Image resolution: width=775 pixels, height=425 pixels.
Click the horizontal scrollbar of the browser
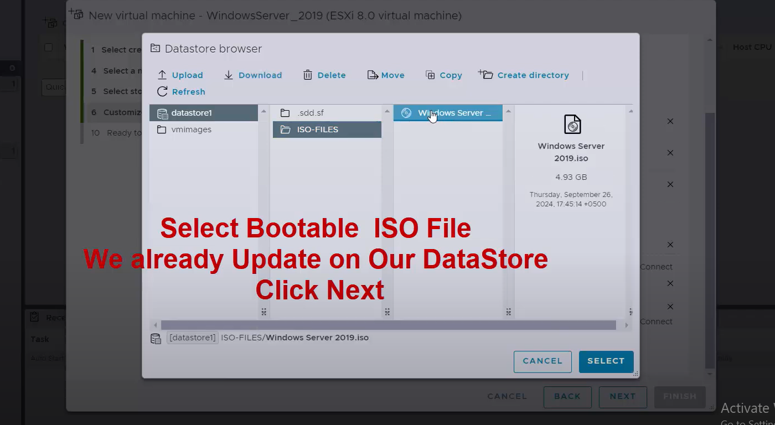point(388,325)
